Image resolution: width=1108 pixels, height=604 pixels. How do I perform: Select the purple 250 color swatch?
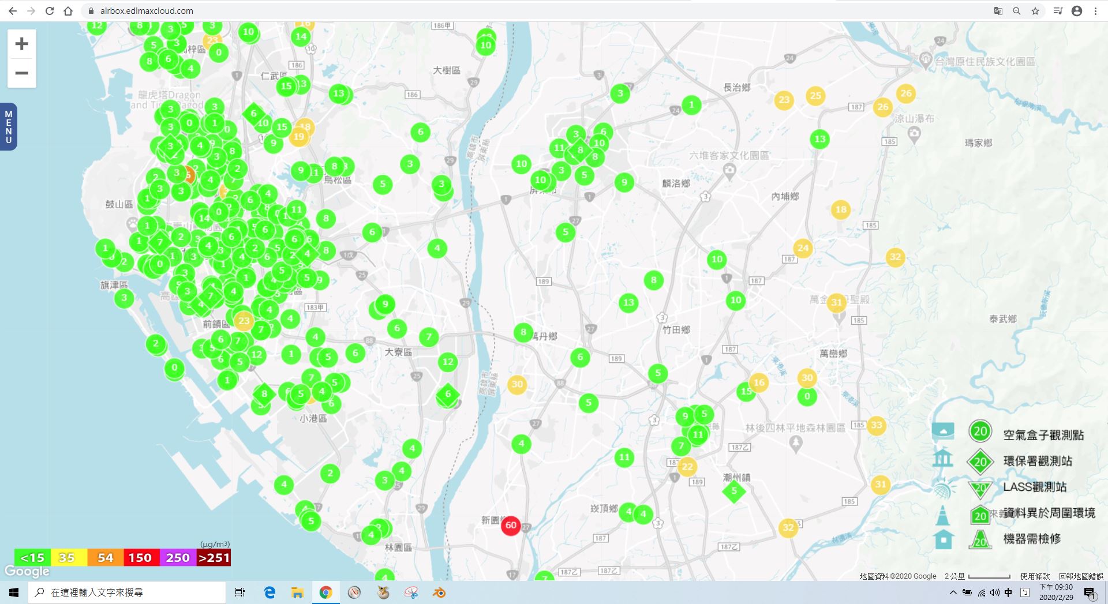(x=178, y=558)
